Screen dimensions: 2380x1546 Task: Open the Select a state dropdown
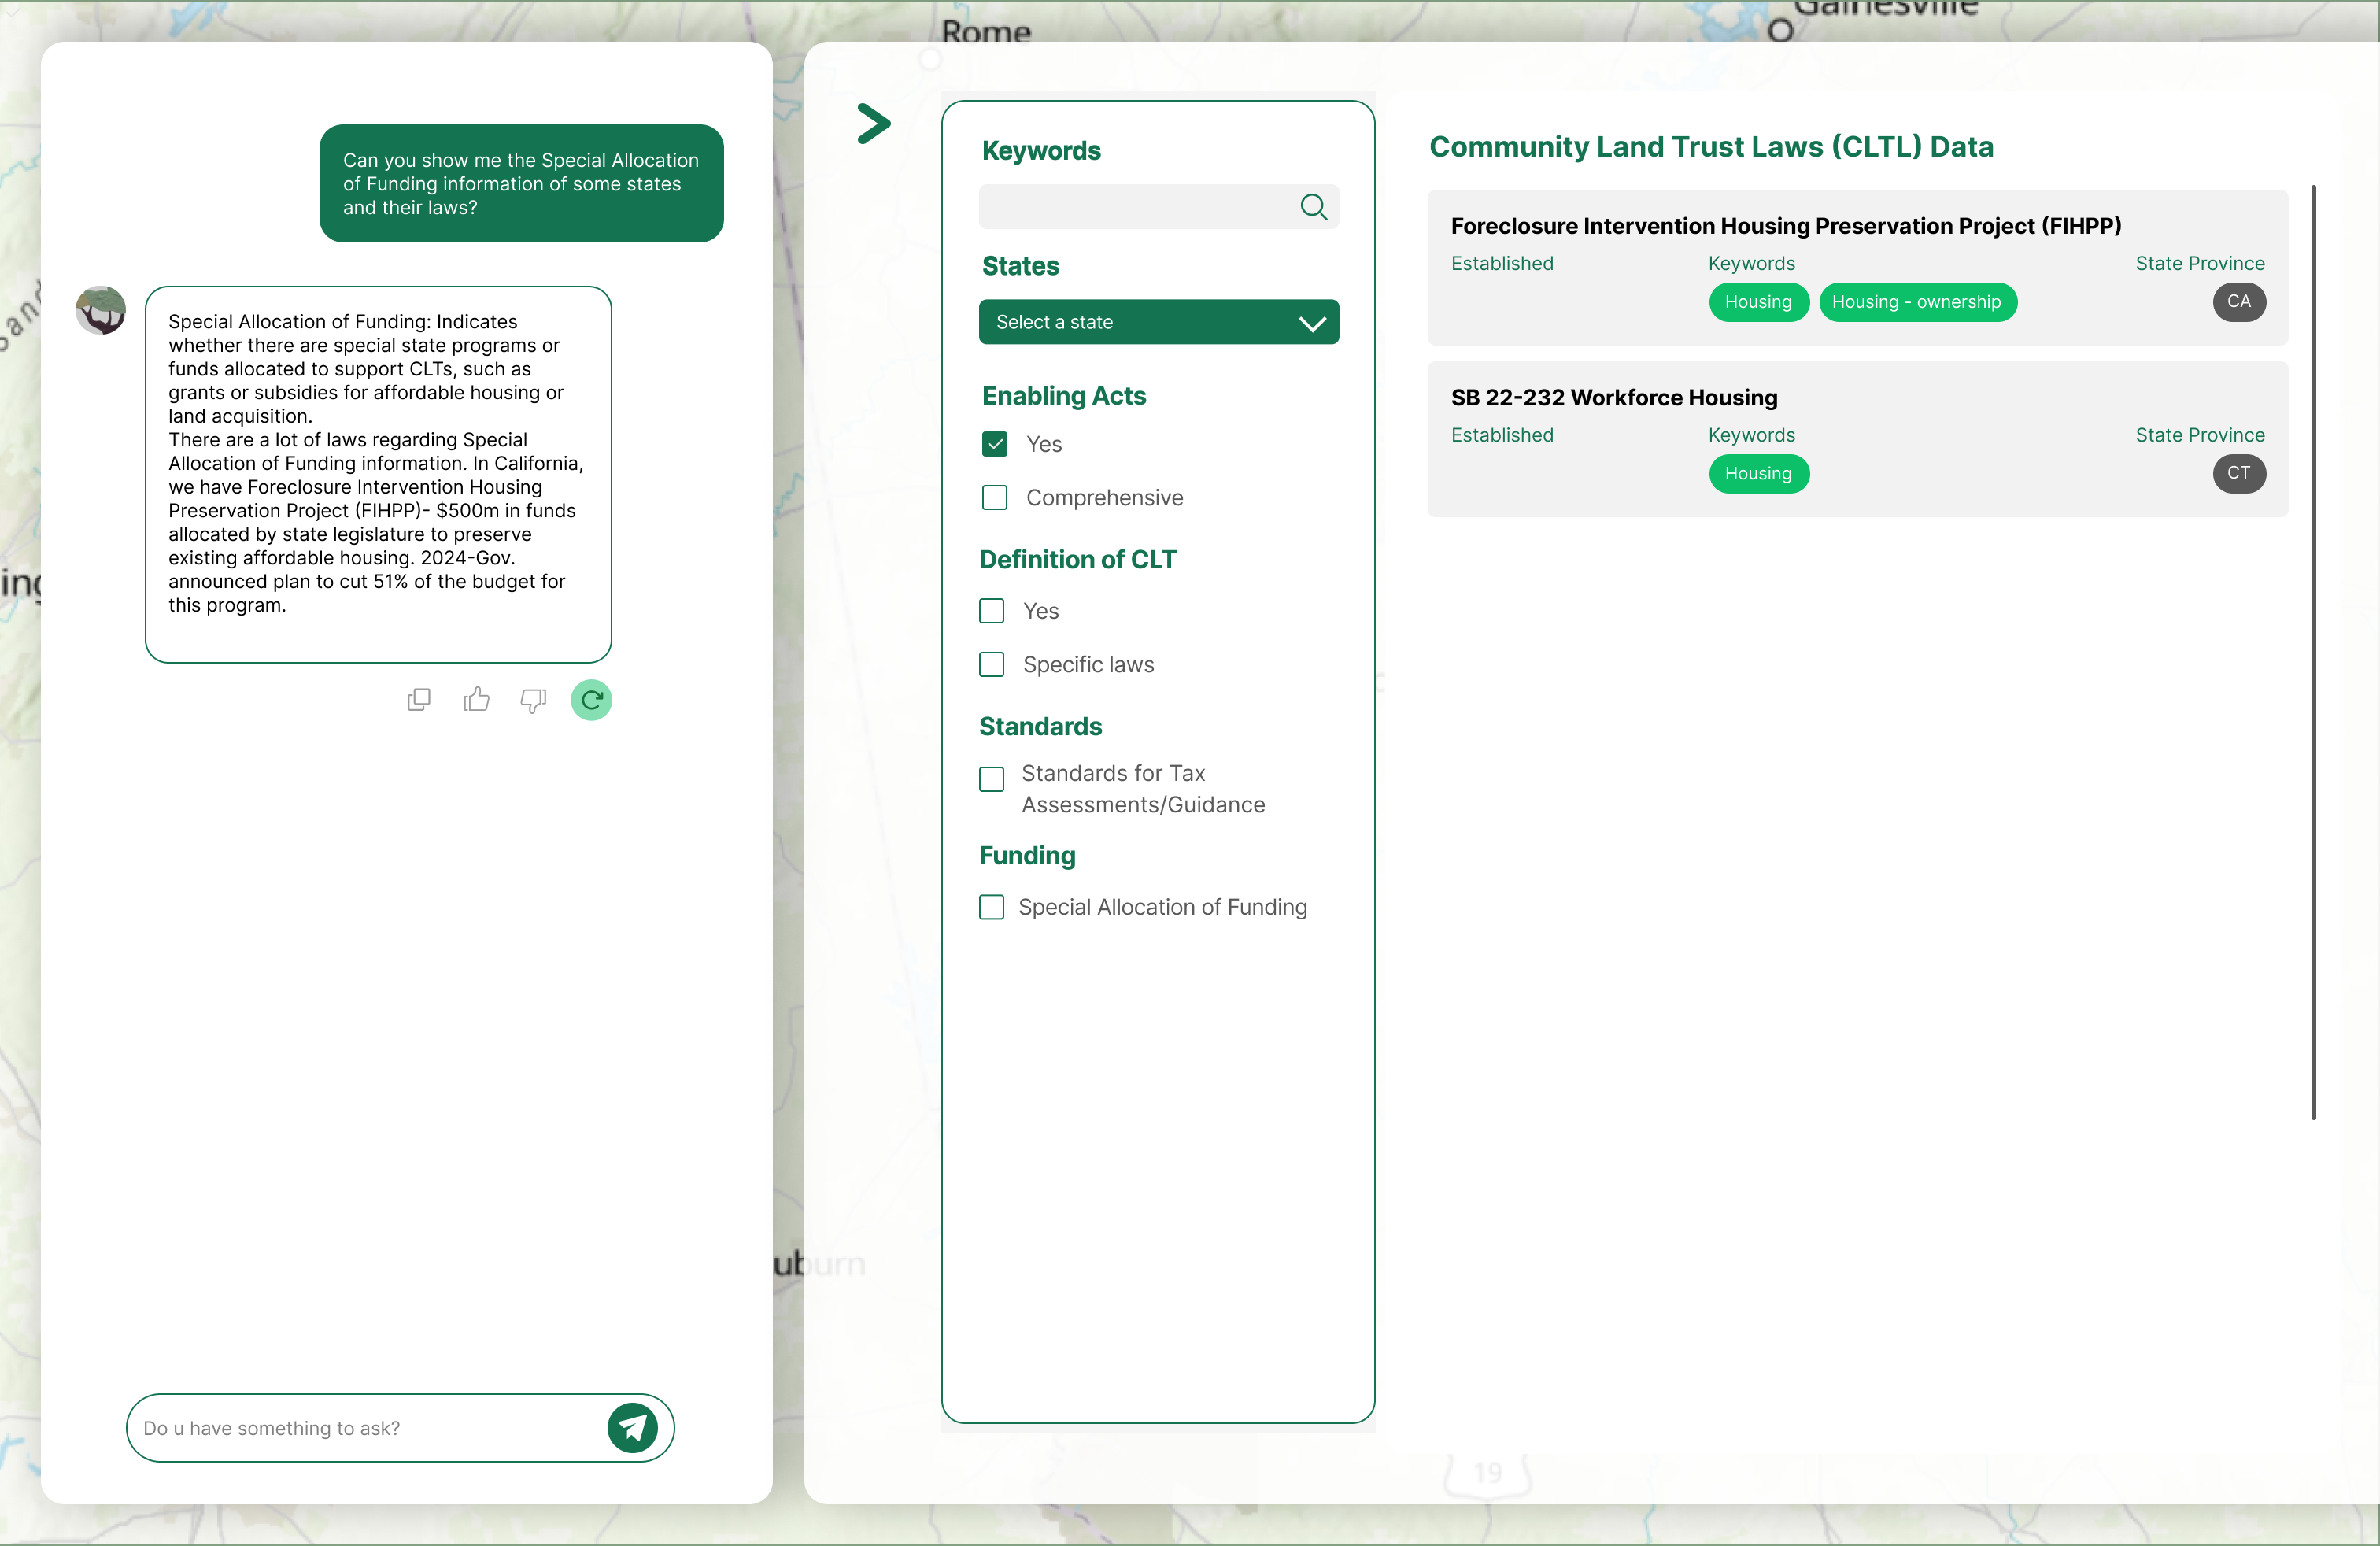point(1158,322)
